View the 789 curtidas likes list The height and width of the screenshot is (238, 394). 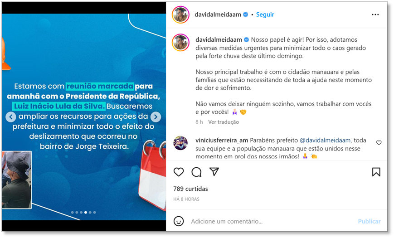190,189
